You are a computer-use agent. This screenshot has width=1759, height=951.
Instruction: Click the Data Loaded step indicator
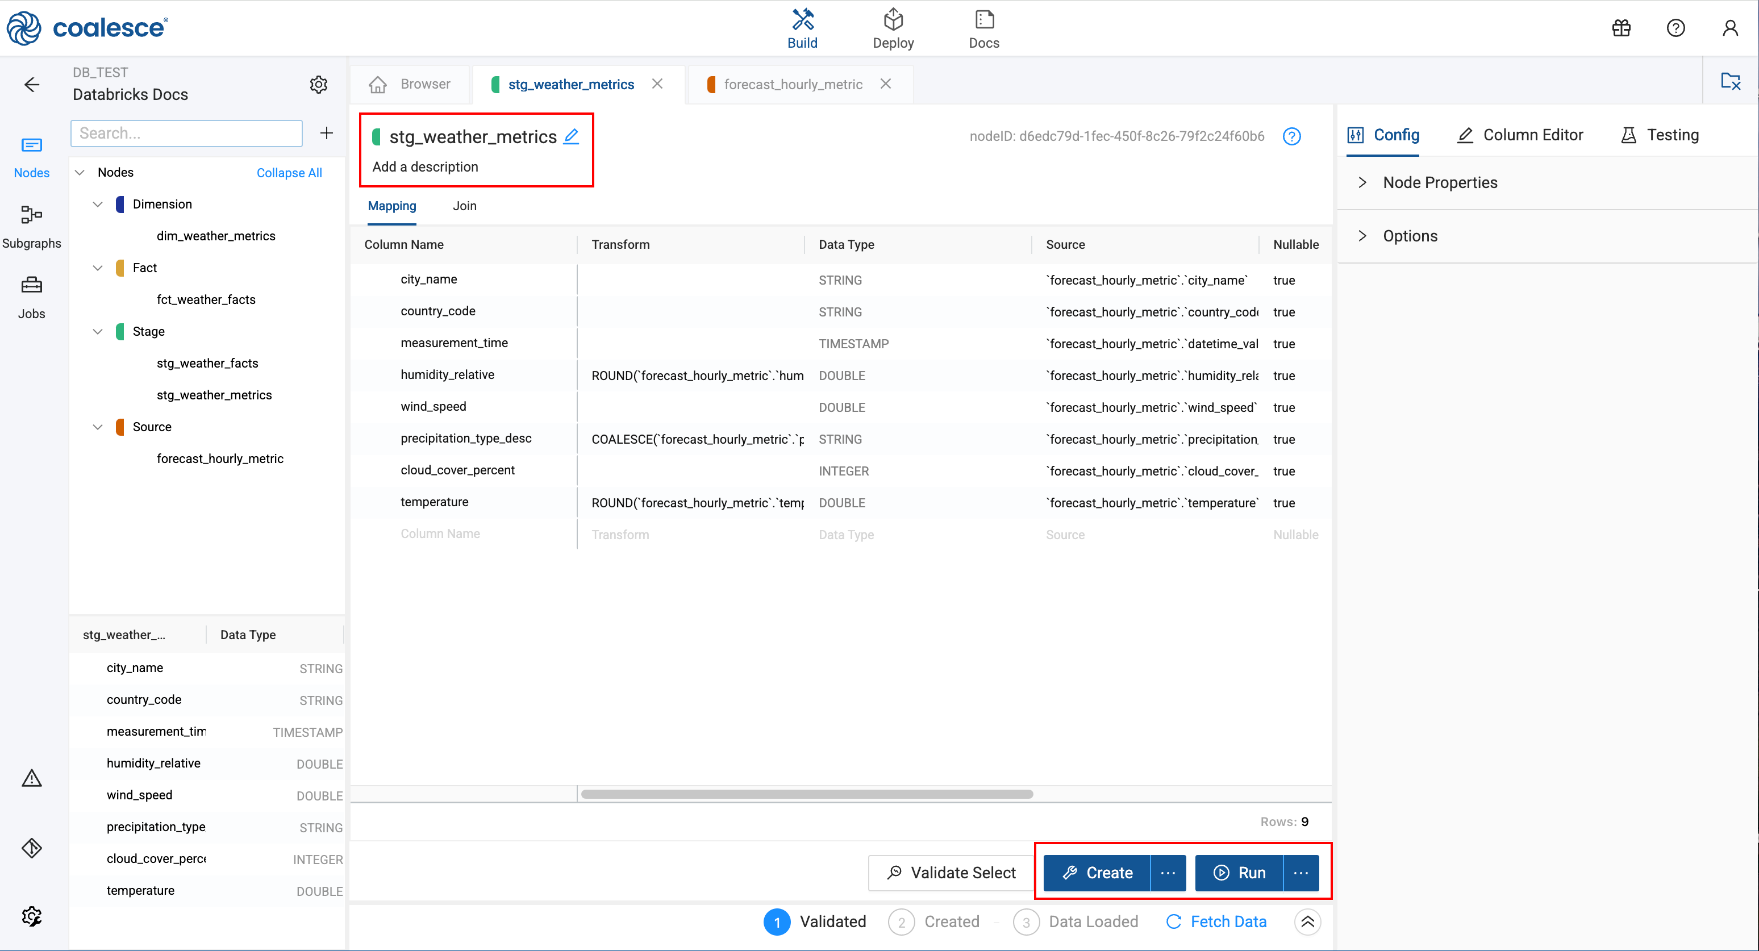(1076, 921)
